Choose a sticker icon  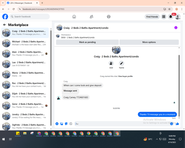click(66, 124)
